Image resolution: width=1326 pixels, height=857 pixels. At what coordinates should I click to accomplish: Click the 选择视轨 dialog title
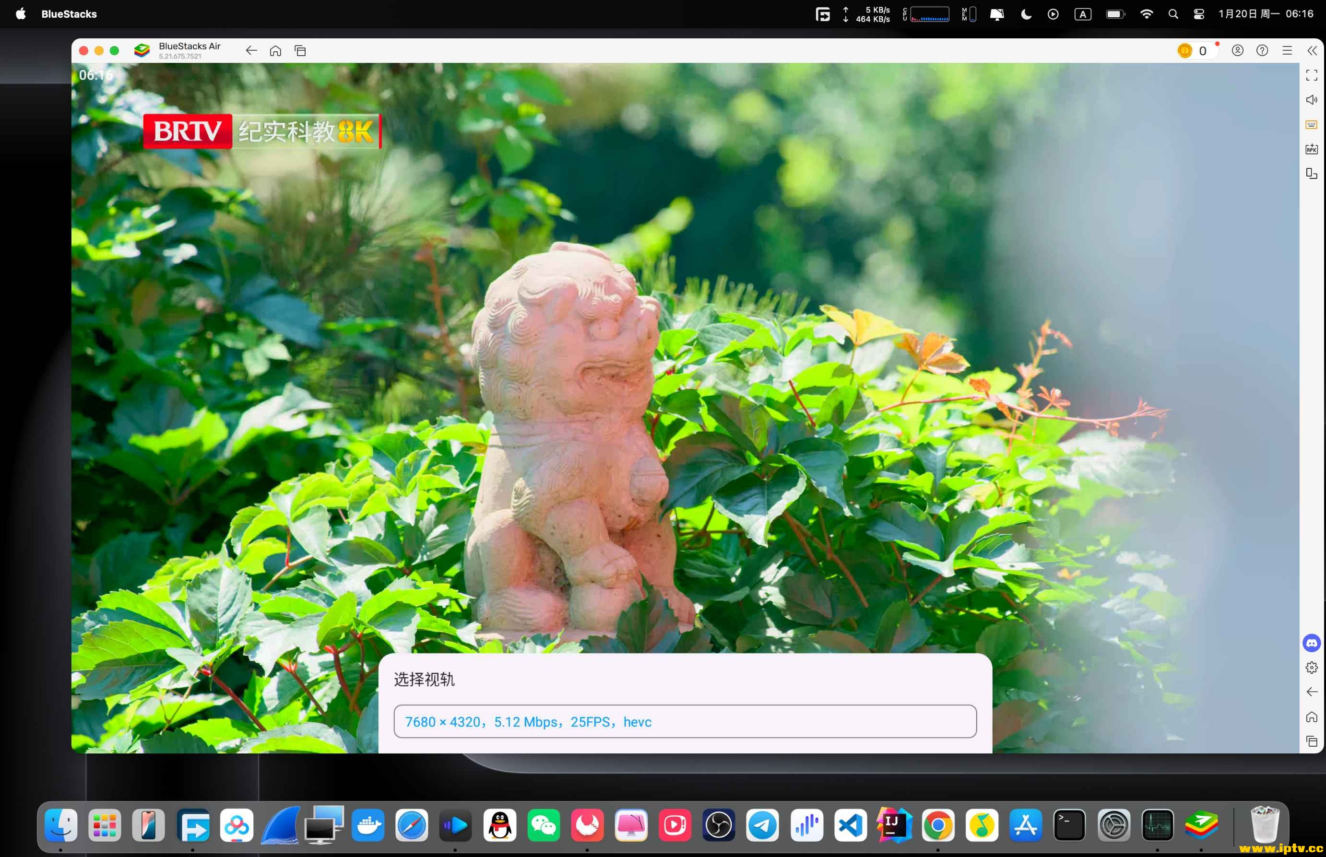424,679
